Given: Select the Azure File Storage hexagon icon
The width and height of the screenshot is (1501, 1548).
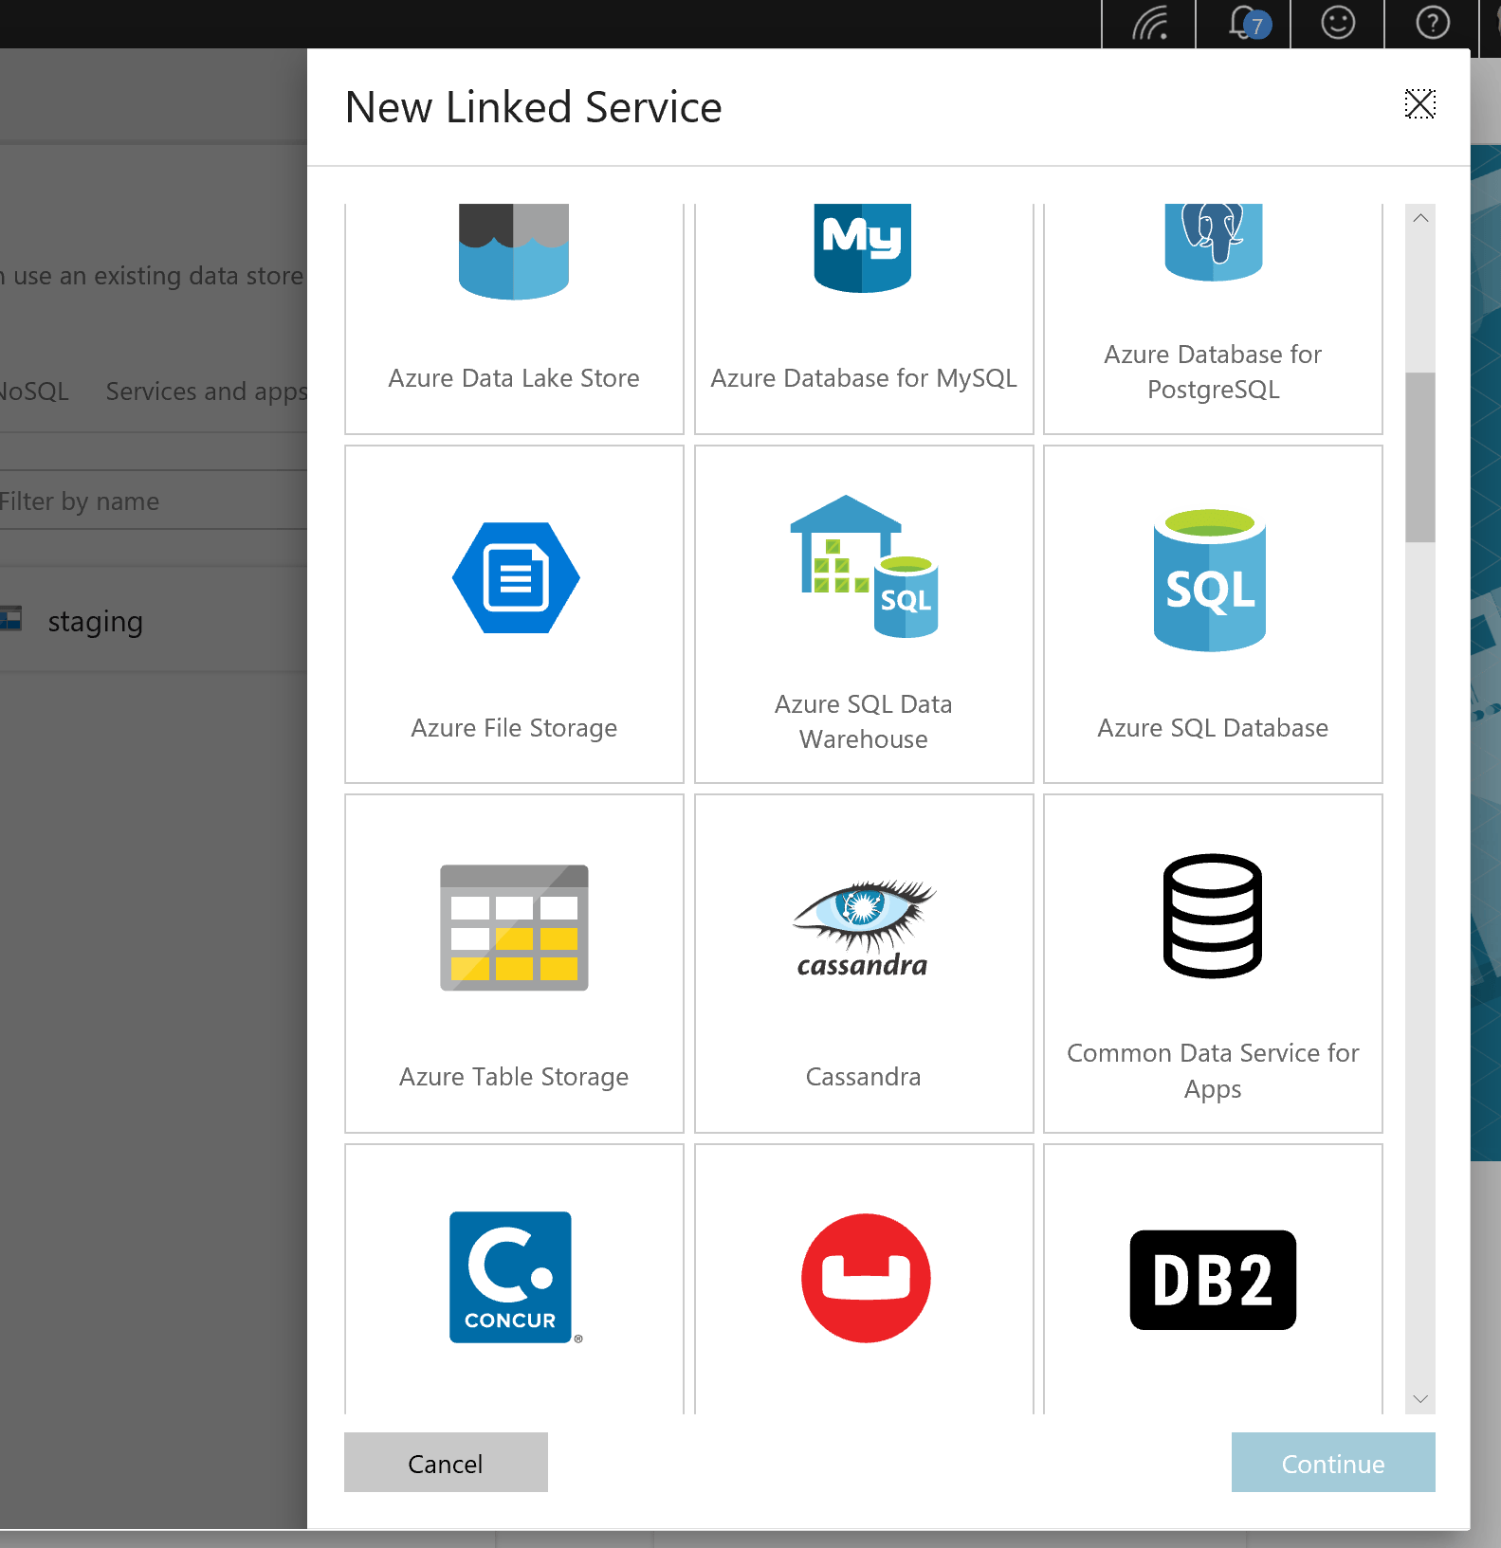Looking at the screenshot, I should [516, 577].
